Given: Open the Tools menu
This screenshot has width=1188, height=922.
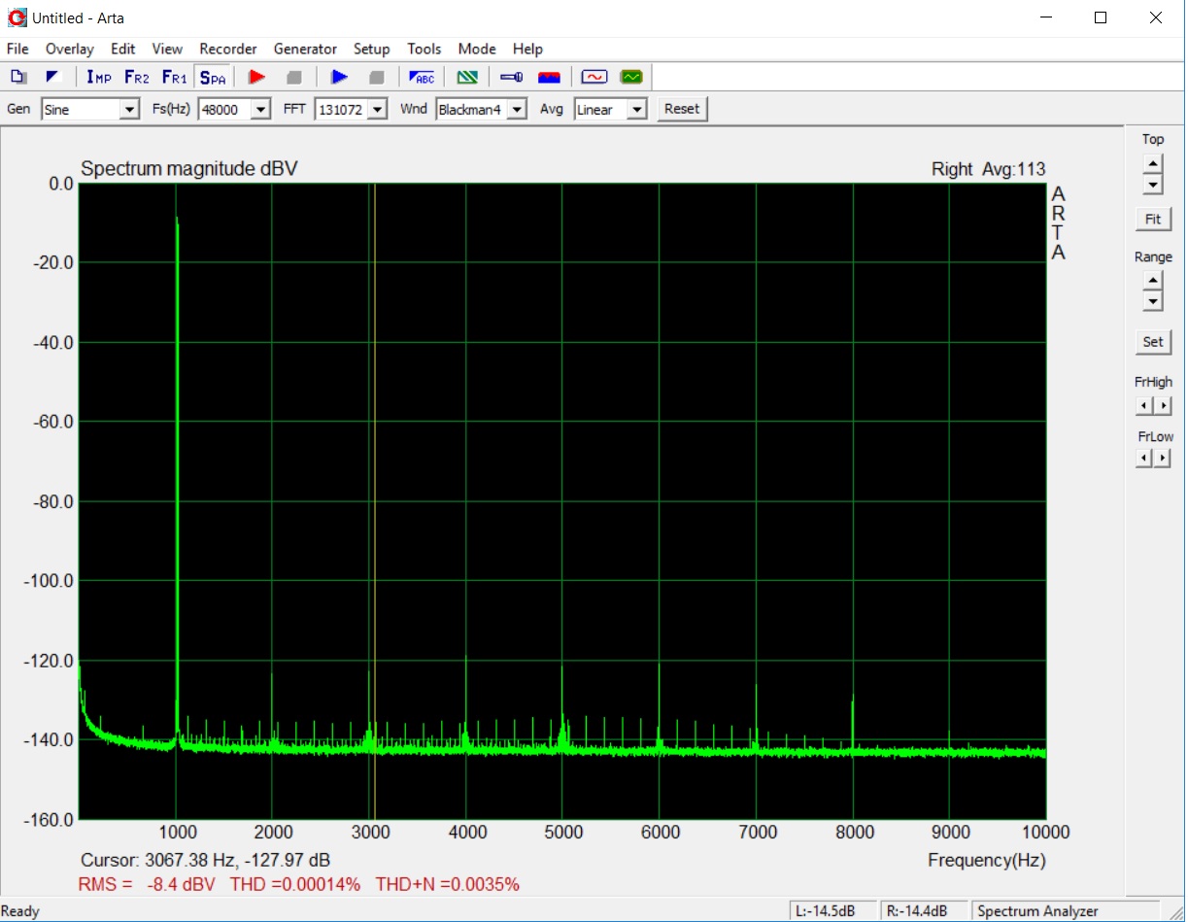Looking at the screenshot, I should pos(424,49).
